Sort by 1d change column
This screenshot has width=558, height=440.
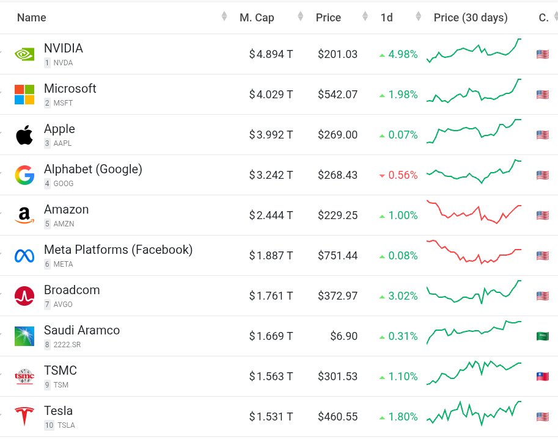(387, 18)
